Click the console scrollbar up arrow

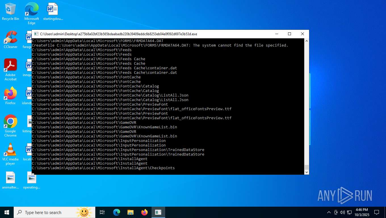(x=307, y=41)
